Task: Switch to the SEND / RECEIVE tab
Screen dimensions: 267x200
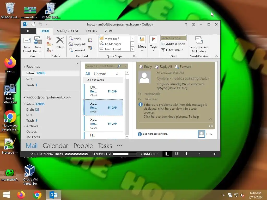Action: tap(68, 31)
